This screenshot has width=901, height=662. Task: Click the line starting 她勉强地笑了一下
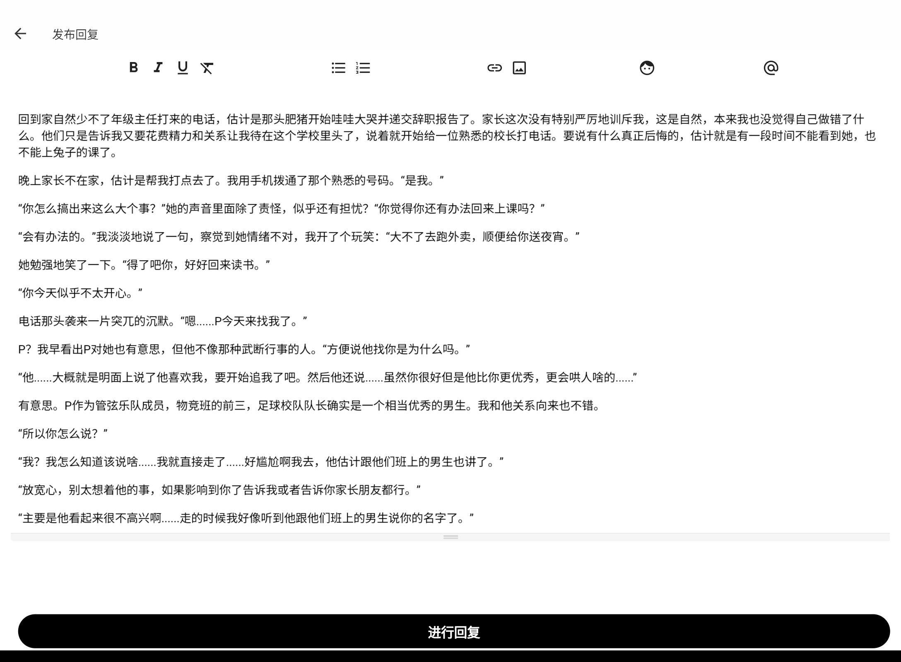pyautogui.click(x=144, y=265)
